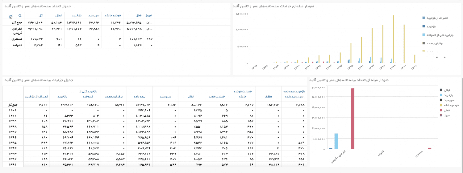Click the سررسید legend entry in the count chart

tap(446, 100)
